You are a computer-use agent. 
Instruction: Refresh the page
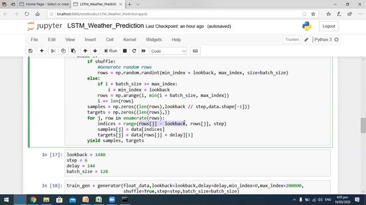pos(27,14)
